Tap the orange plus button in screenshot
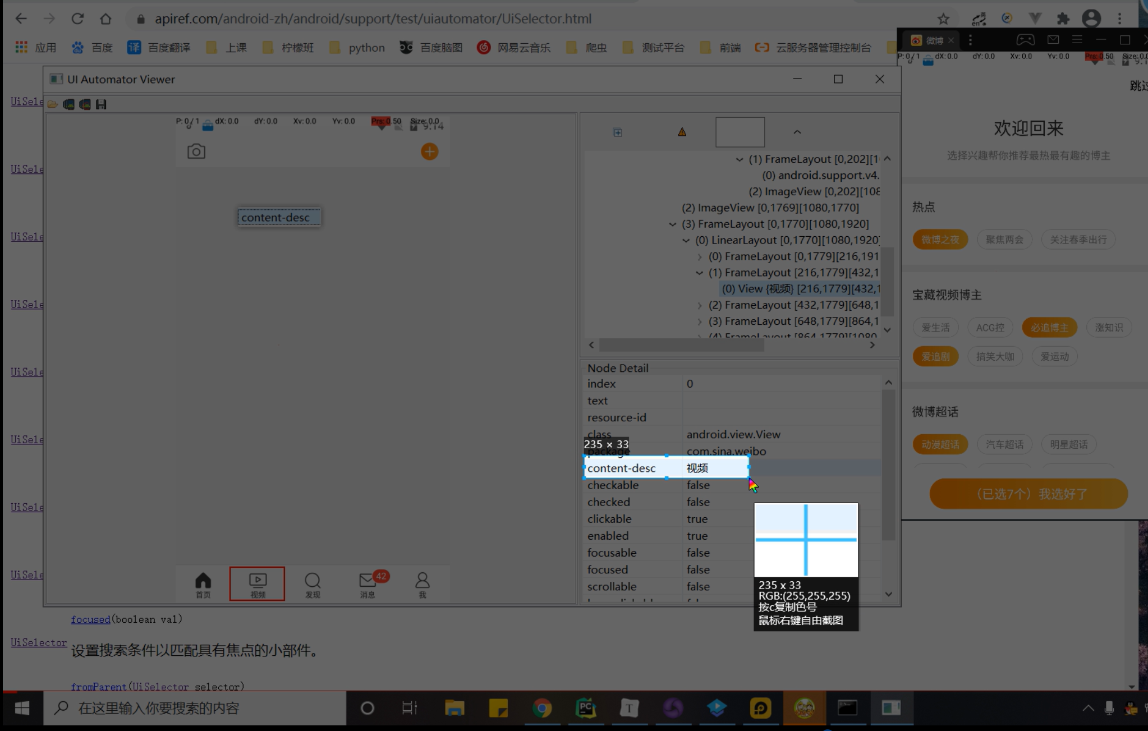This screenshot has height=731, width=1148. [429, 151]
